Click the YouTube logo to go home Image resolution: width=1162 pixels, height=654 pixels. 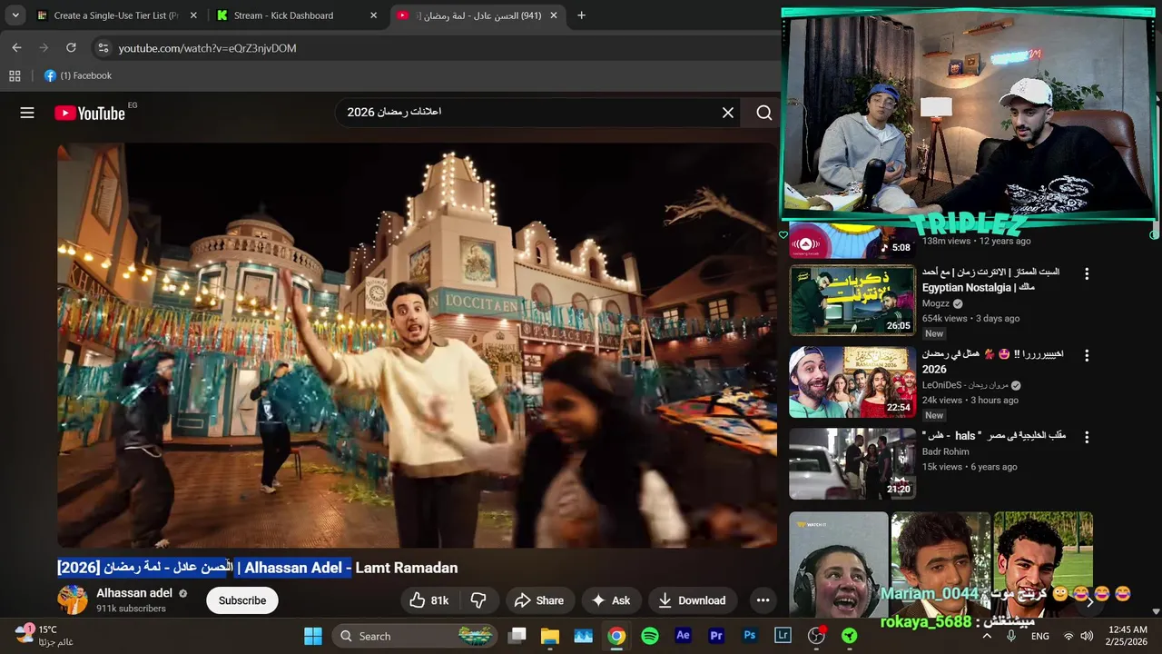[90, 113]
